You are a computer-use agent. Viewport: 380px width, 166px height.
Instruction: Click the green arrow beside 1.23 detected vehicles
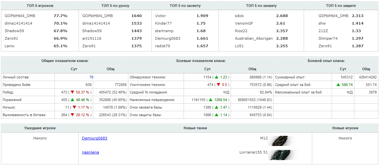pos(216,77)
